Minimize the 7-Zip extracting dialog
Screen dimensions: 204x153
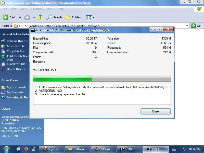(153, 29)
